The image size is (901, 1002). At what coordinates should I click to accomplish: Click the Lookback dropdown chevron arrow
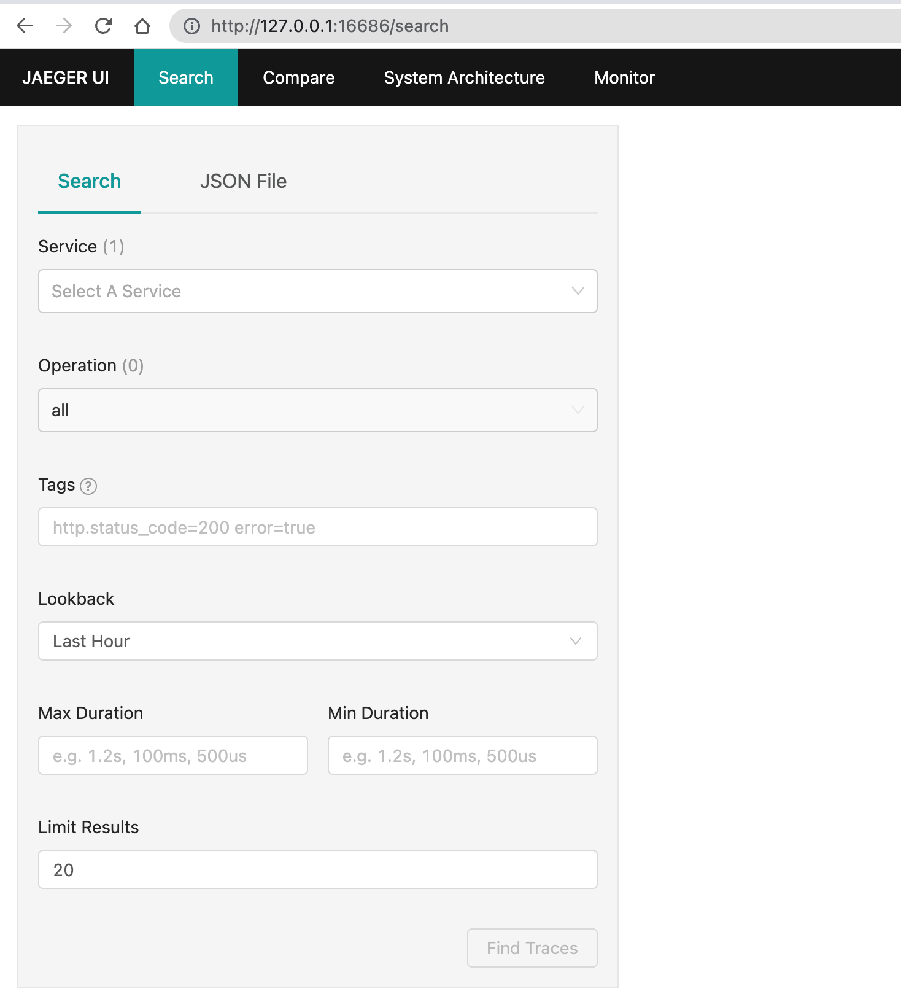[576, 641]
